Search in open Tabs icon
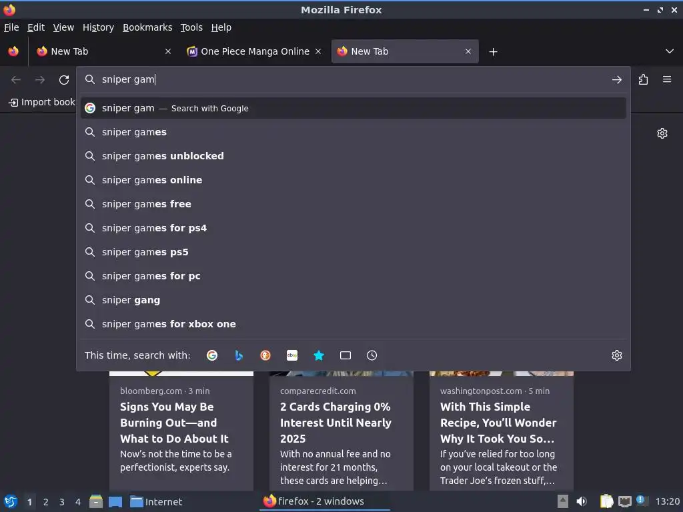 [346, 355]
